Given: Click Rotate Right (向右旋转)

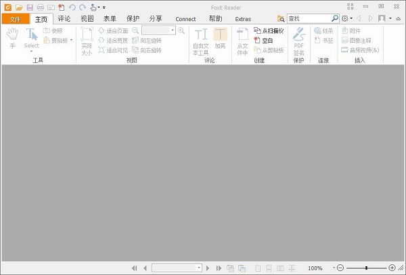Looking at the screenshot, I should pyautogui.click(x=147, y=50).
